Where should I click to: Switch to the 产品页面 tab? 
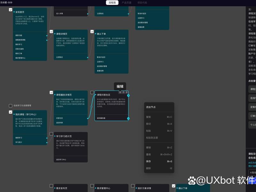click(x=126, y=3)
